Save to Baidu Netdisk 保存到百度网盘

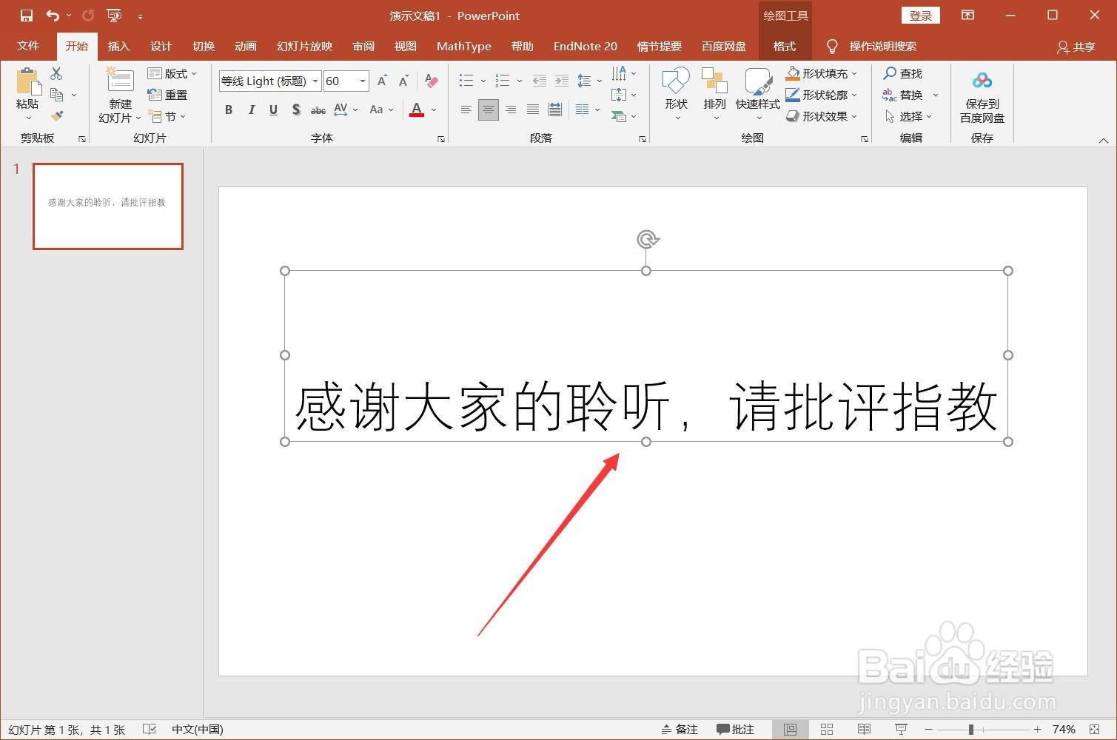(x=982, y=97)
